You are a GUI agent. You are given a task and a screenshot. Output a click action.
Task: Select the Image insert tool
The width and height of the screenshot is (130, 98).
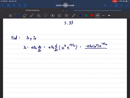[60, 16]
